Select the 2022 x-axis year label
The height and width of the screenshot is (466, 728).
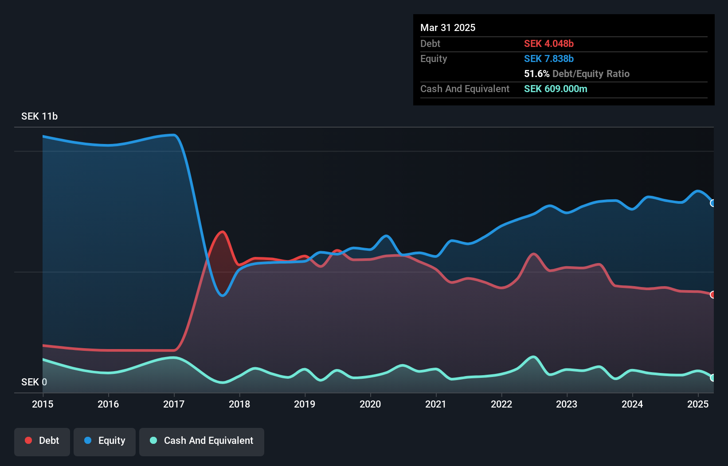point(501,404)
